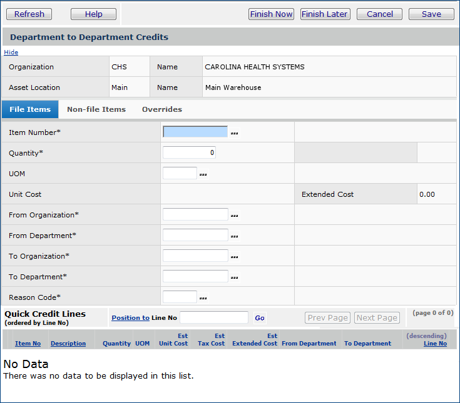Image resolution: width=460 pixels, height=403 pixels.
Task: Select the File Items tab
Action: point(30,109)
